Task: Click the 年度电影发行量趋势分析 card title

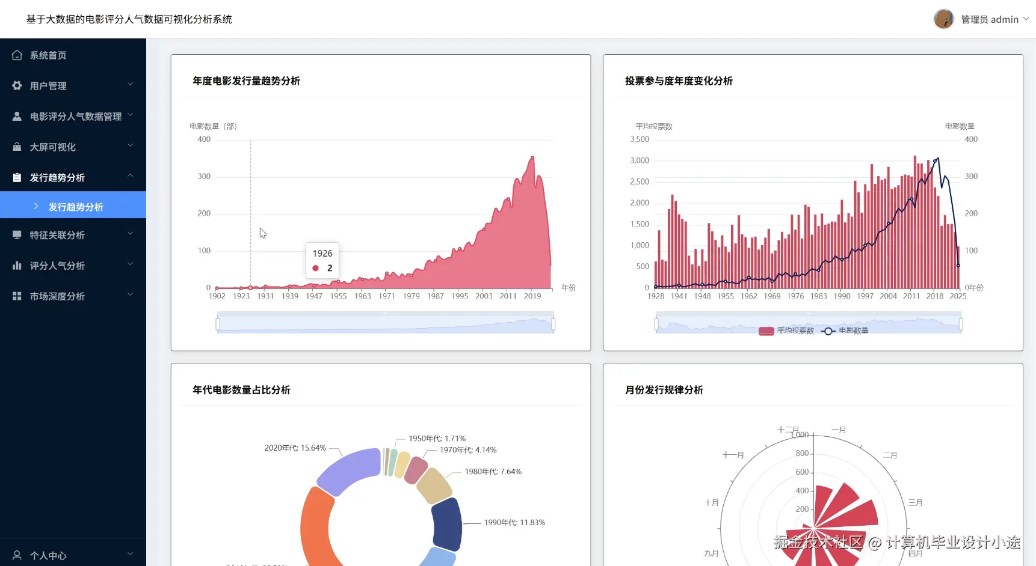Action: [246, 81]
